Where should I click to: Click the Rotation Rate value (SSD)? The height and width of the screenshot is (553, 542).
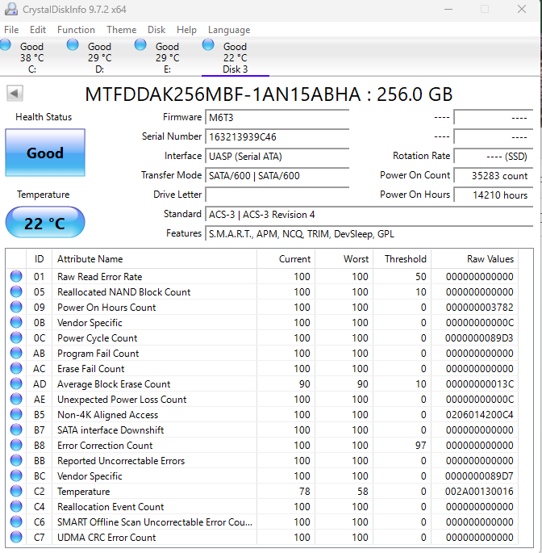(x=494, y=157)
